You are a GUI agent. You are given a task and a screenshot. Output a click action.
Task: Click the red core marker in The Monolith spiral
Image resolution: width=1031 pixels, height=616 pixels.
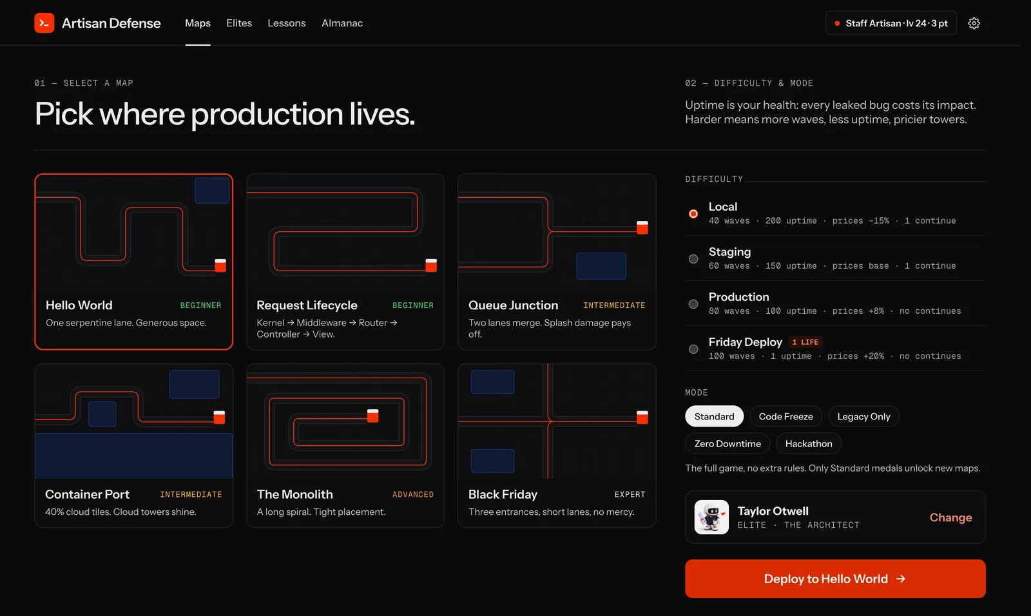pyautogui.click(x=372, y=416)
